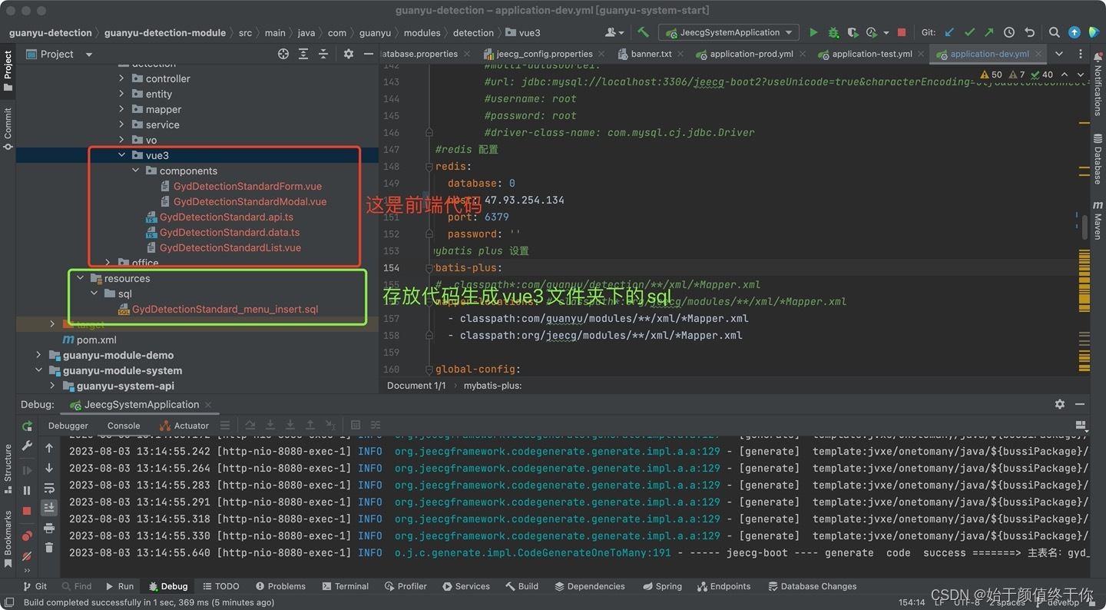Collapse the vue3 folder
The image size is (1106, 610).
[121, 155]
